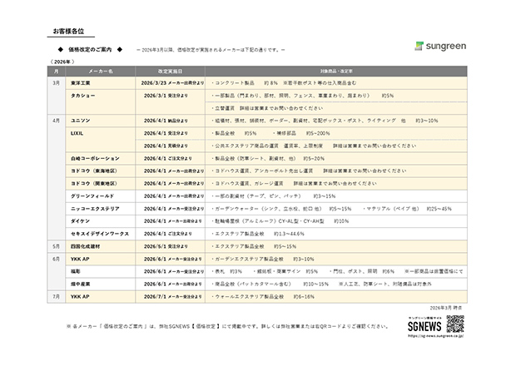Click the ウォールエクステリア製品全般 detail
The height and width of the screenshot is (366, 516).
pos(263,297)
